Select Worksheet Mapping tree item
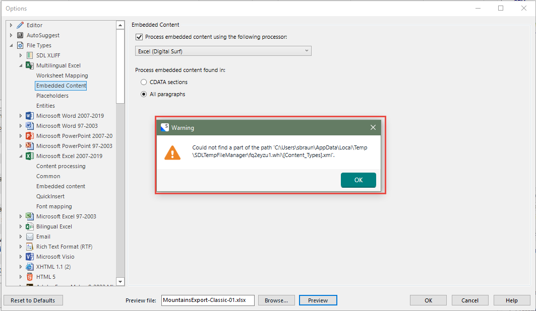The width and height of the screenshot is (536, 311). coord(62,75)
